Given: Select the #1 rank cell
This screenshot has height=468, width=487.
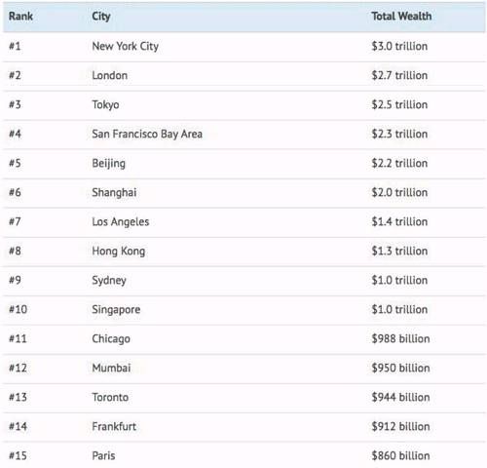Looking at the screenshot, I should (15, 46).
